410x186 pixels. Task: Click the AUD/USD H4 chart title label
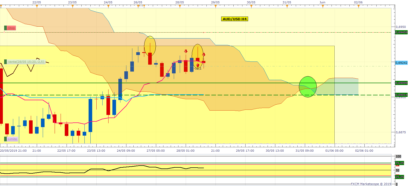tap(235, 19)
